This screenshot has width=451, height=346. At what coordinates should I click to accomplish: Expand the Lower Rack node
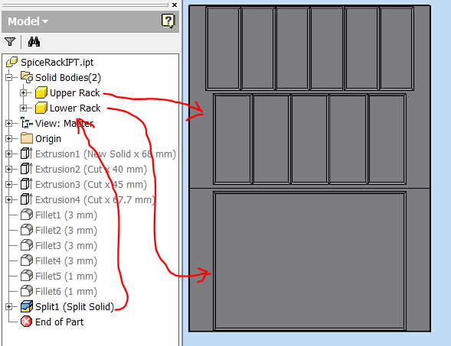pyautogui.click(x=23, y=108)
